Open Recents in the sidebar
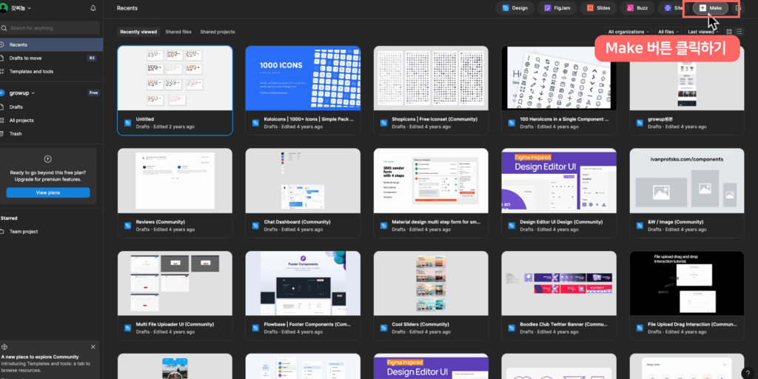The image size is (758, 379). (x=51, y=44)
